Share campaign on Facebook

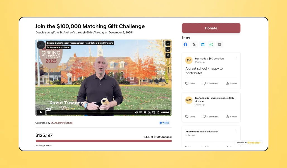[185, 45]
